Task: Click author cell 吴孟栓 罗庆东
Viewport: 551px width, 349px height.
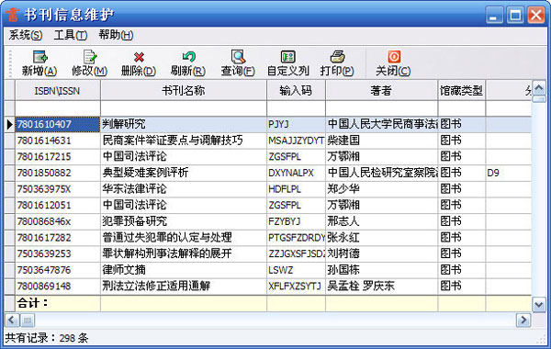Action: coord(382,287)
